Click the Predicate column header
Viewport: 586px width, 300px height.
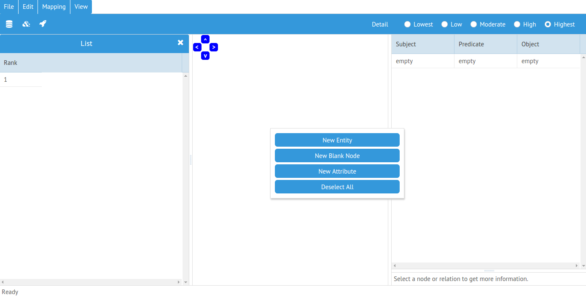[485, 44]
